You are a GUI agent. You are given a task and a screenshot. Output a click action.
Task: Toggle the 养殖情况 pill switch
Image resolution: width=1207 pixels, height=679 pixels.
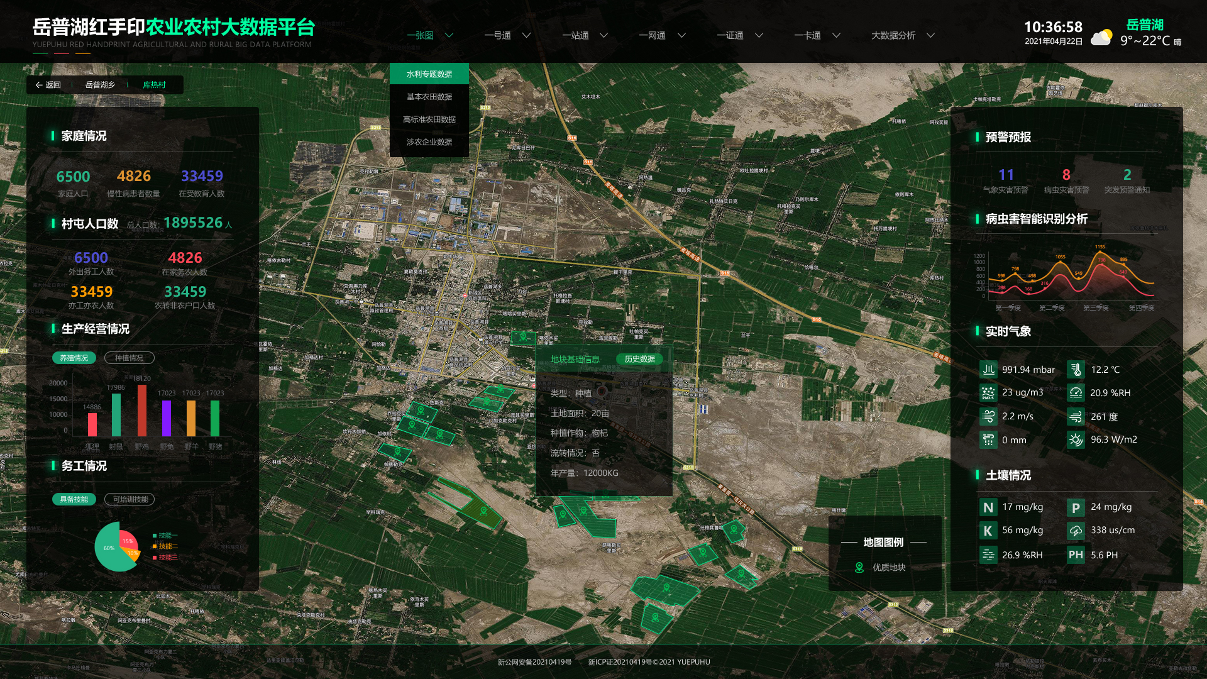74,358
